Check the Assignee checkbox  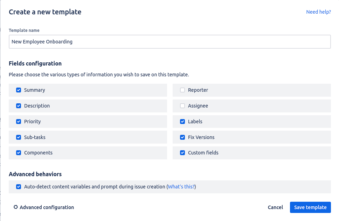pos(182,106)
